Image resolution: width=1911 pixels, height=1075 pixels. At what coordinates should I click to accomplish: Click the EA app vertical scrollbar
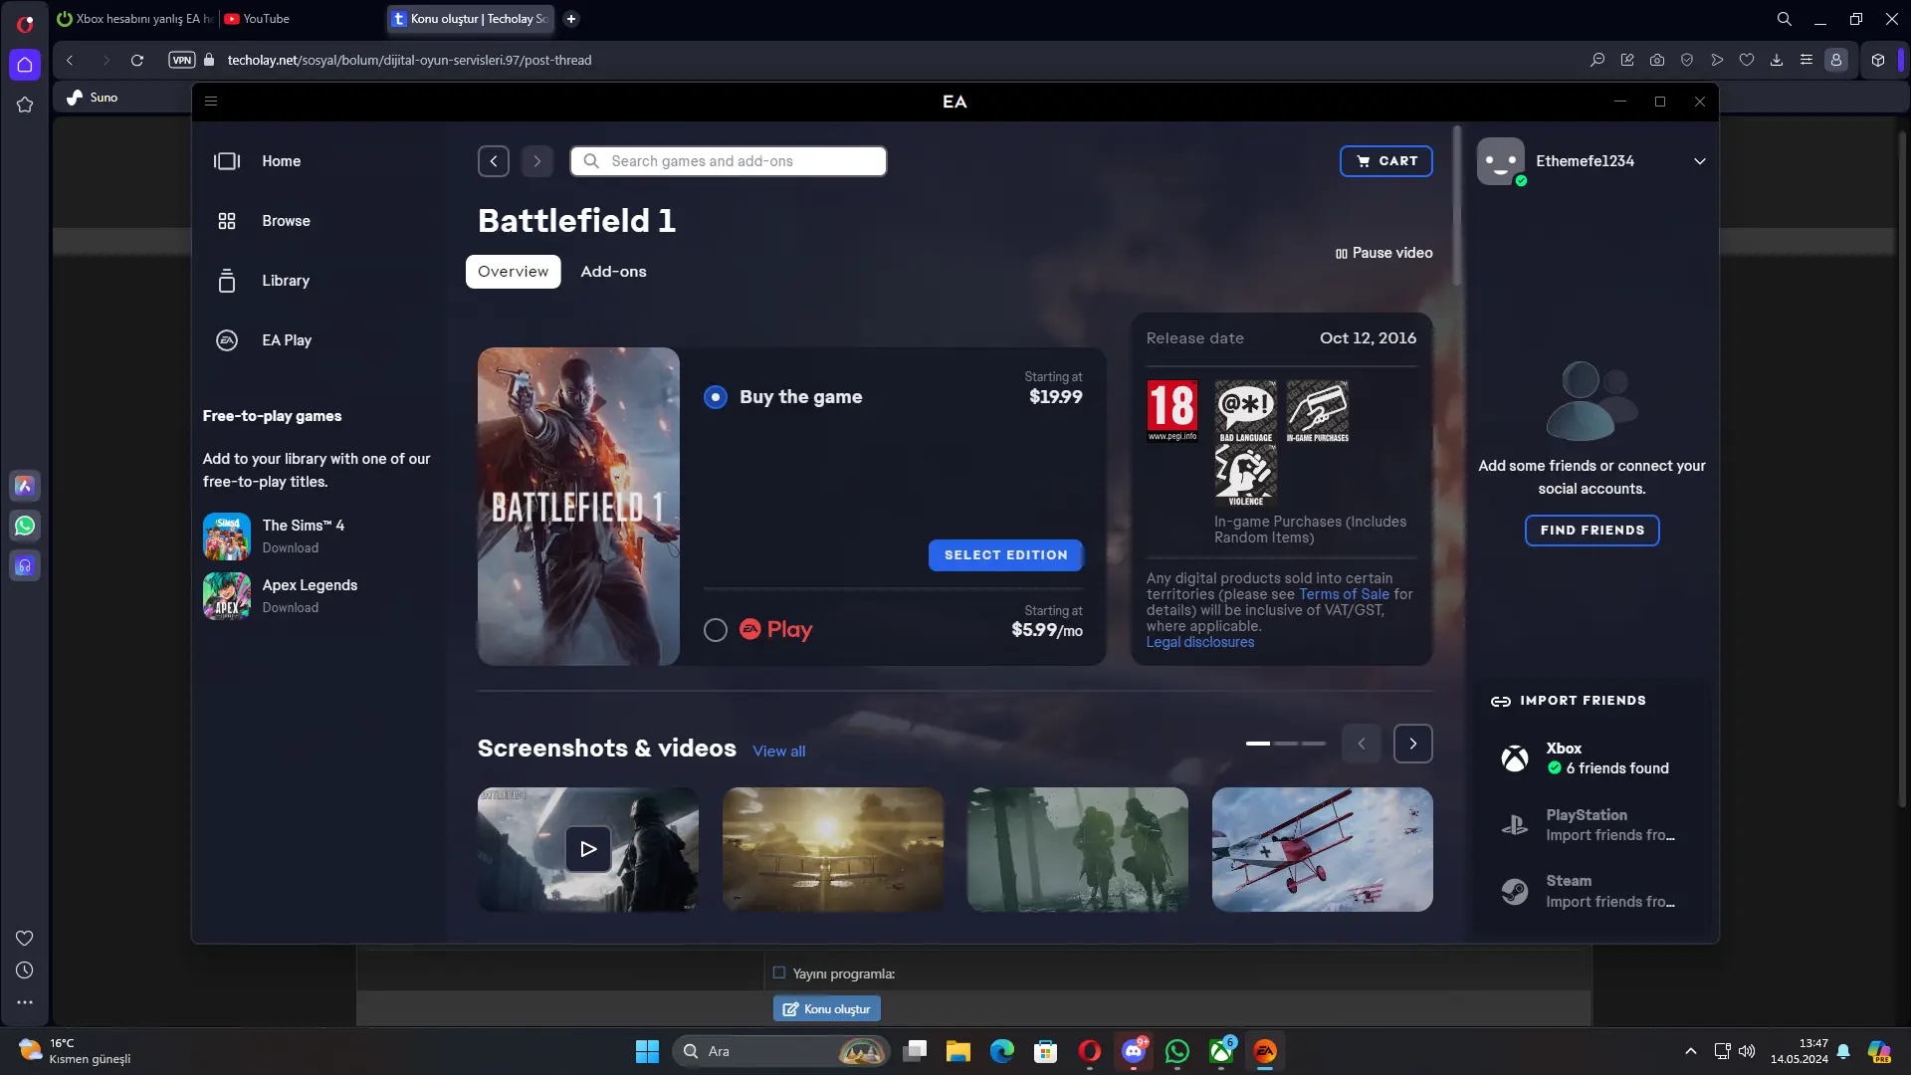click(1457, 205)
